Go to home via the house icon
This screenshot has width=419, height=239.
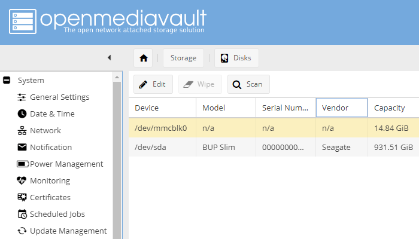point(144,58)
